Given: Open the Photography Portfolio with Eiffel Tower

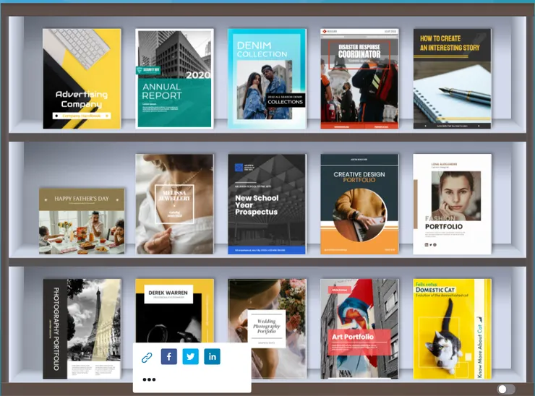Looking at the screenshot, I should 82,329.
